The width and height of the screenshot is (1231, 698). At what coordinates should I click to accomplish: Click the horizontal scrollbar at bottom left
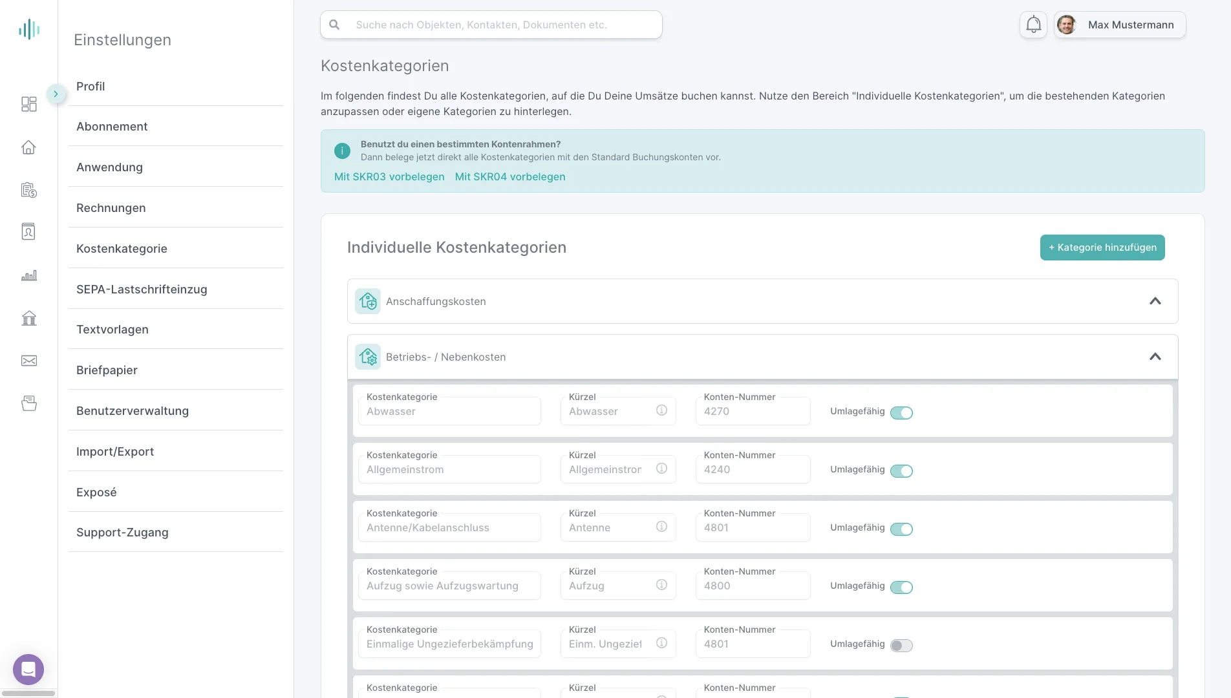pos(28,693)
